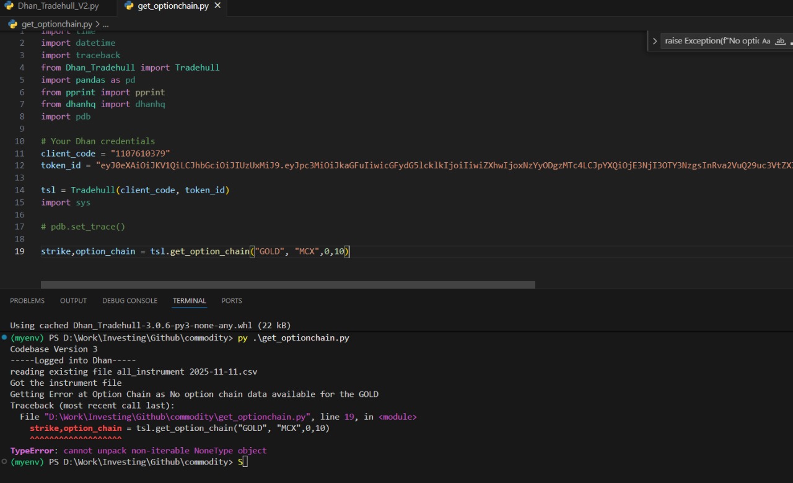Expand Replace using find widget chevron
Viewport: 793px width, 483px height.
tap(655, 41)
